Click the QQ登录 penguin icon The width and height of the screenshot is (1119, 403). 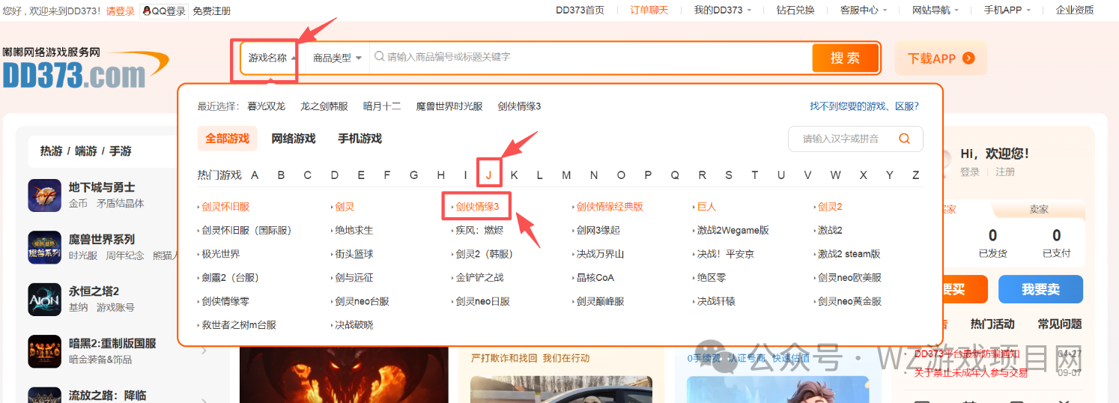point(146,10)
